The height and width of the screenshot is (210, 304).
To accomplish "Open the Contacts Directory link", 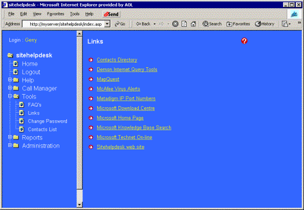I will pos(117,60).
